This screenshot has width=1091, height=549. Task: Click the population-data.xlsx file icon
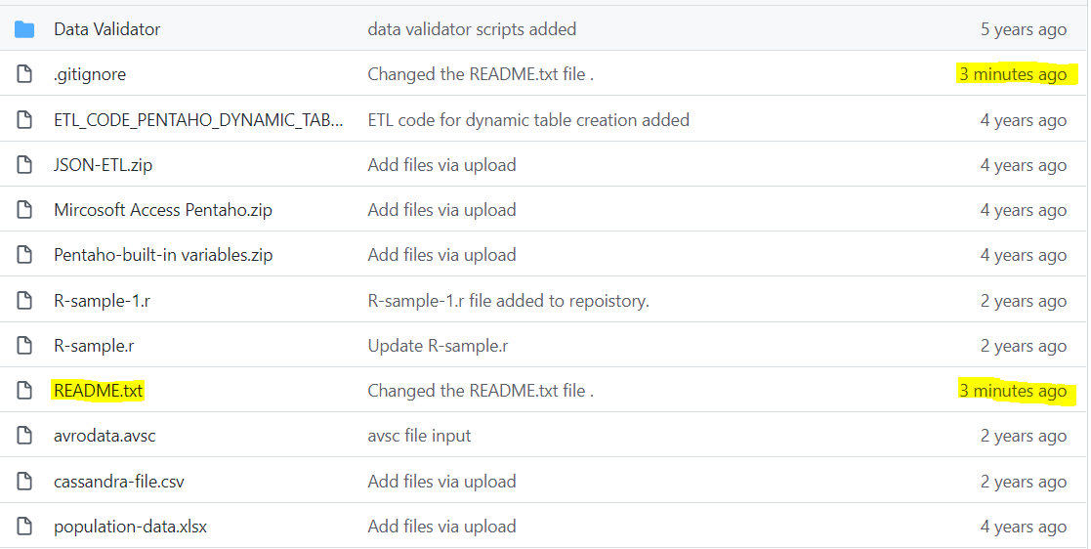click(x=24, y=527)
